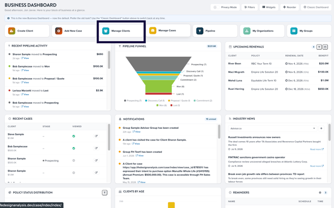Click Steve Sample in Recent Cases
This screenshot has width=334, height=208.
coord(16,134)
